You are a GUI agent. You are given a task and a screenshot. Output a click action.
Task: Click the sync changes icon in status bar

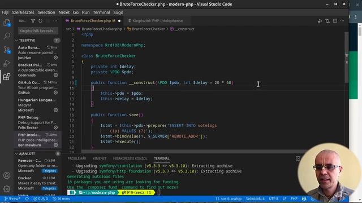tap(27, 198)
